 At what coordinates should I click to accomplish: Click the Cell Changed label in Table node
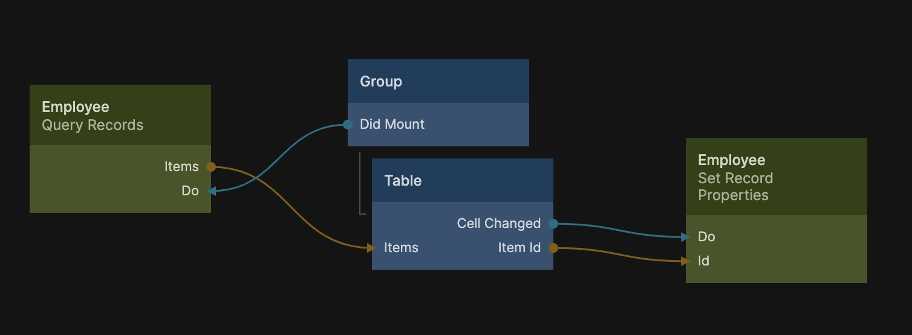click(498, 224)
